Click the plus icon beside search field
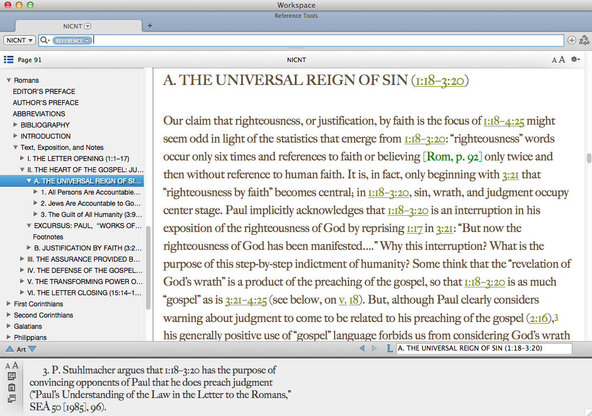Viewport: 592px width, 416px height. pos(571,40)
